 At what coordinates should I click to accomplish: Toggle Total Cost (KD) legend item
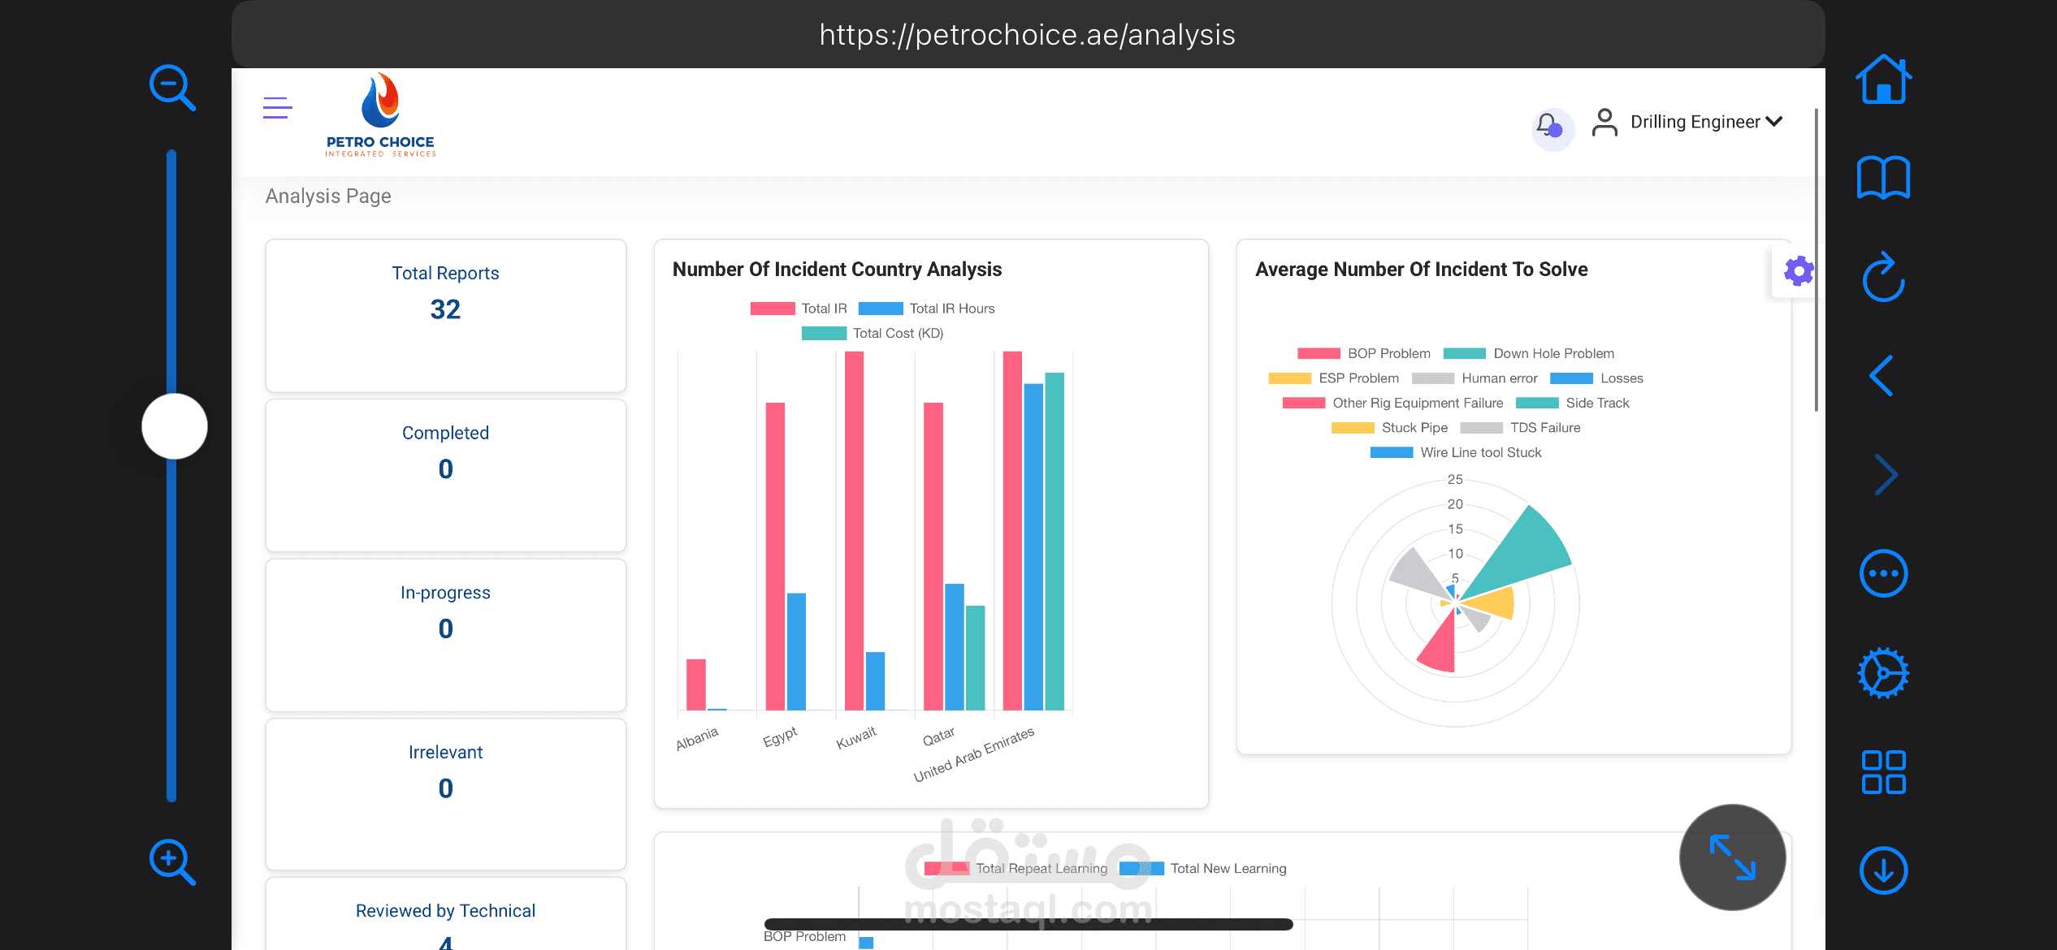[873, 333]
